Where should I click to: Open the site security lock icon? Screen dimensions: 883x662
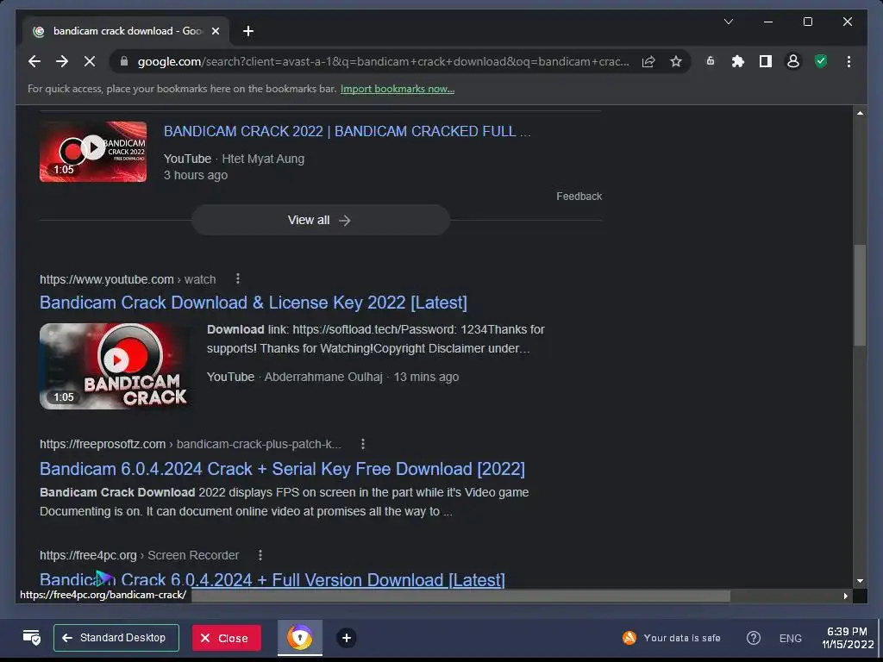click(124, 61)
